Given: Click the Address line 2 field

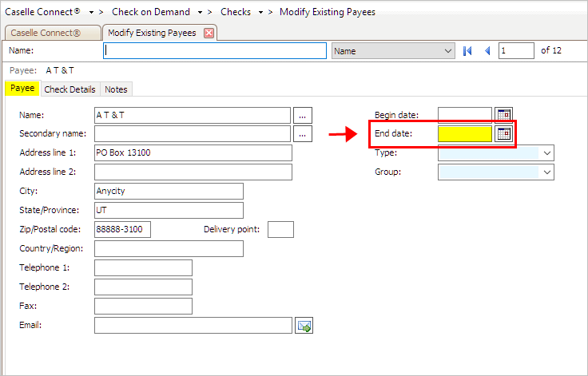Looking at the screenshot, I should (193, 172).
